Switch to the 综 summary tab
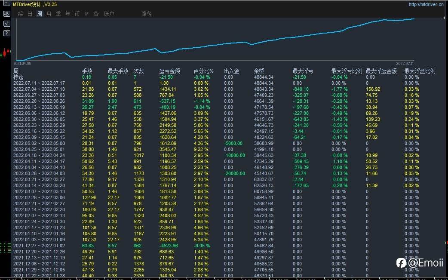 pos(20,14)
